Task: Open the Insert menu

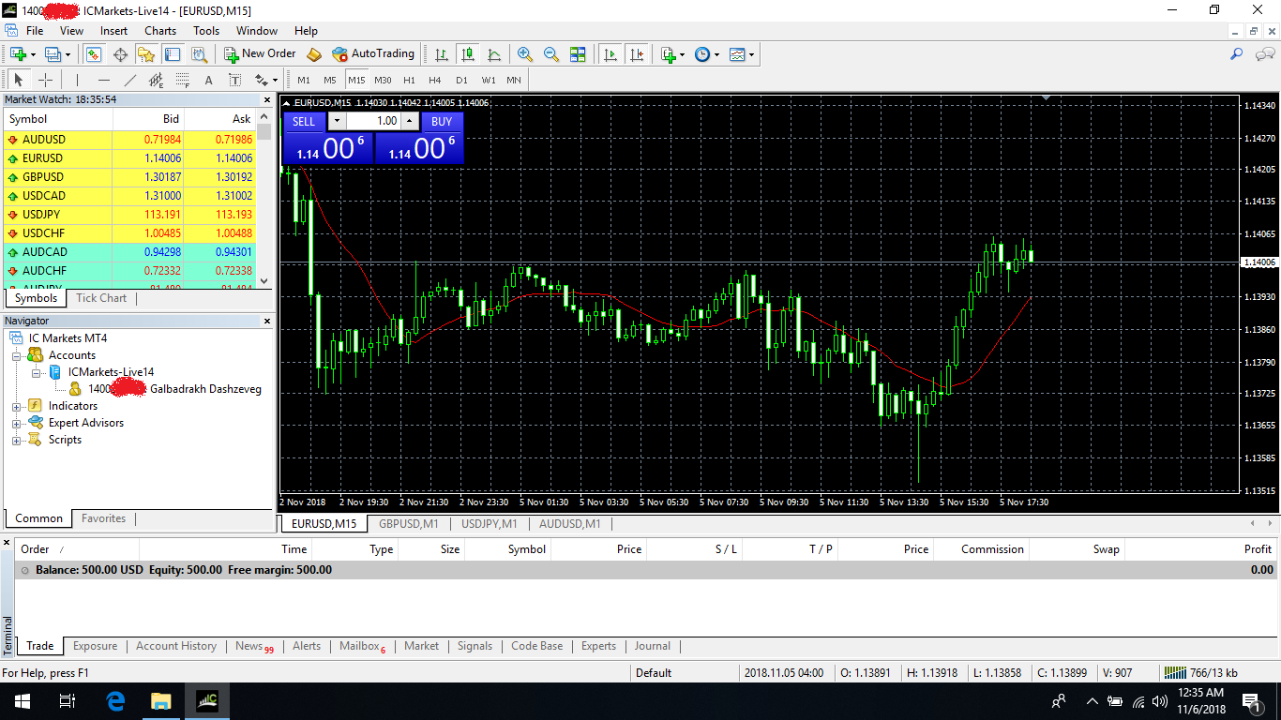Action: click(x=113, y=31)
